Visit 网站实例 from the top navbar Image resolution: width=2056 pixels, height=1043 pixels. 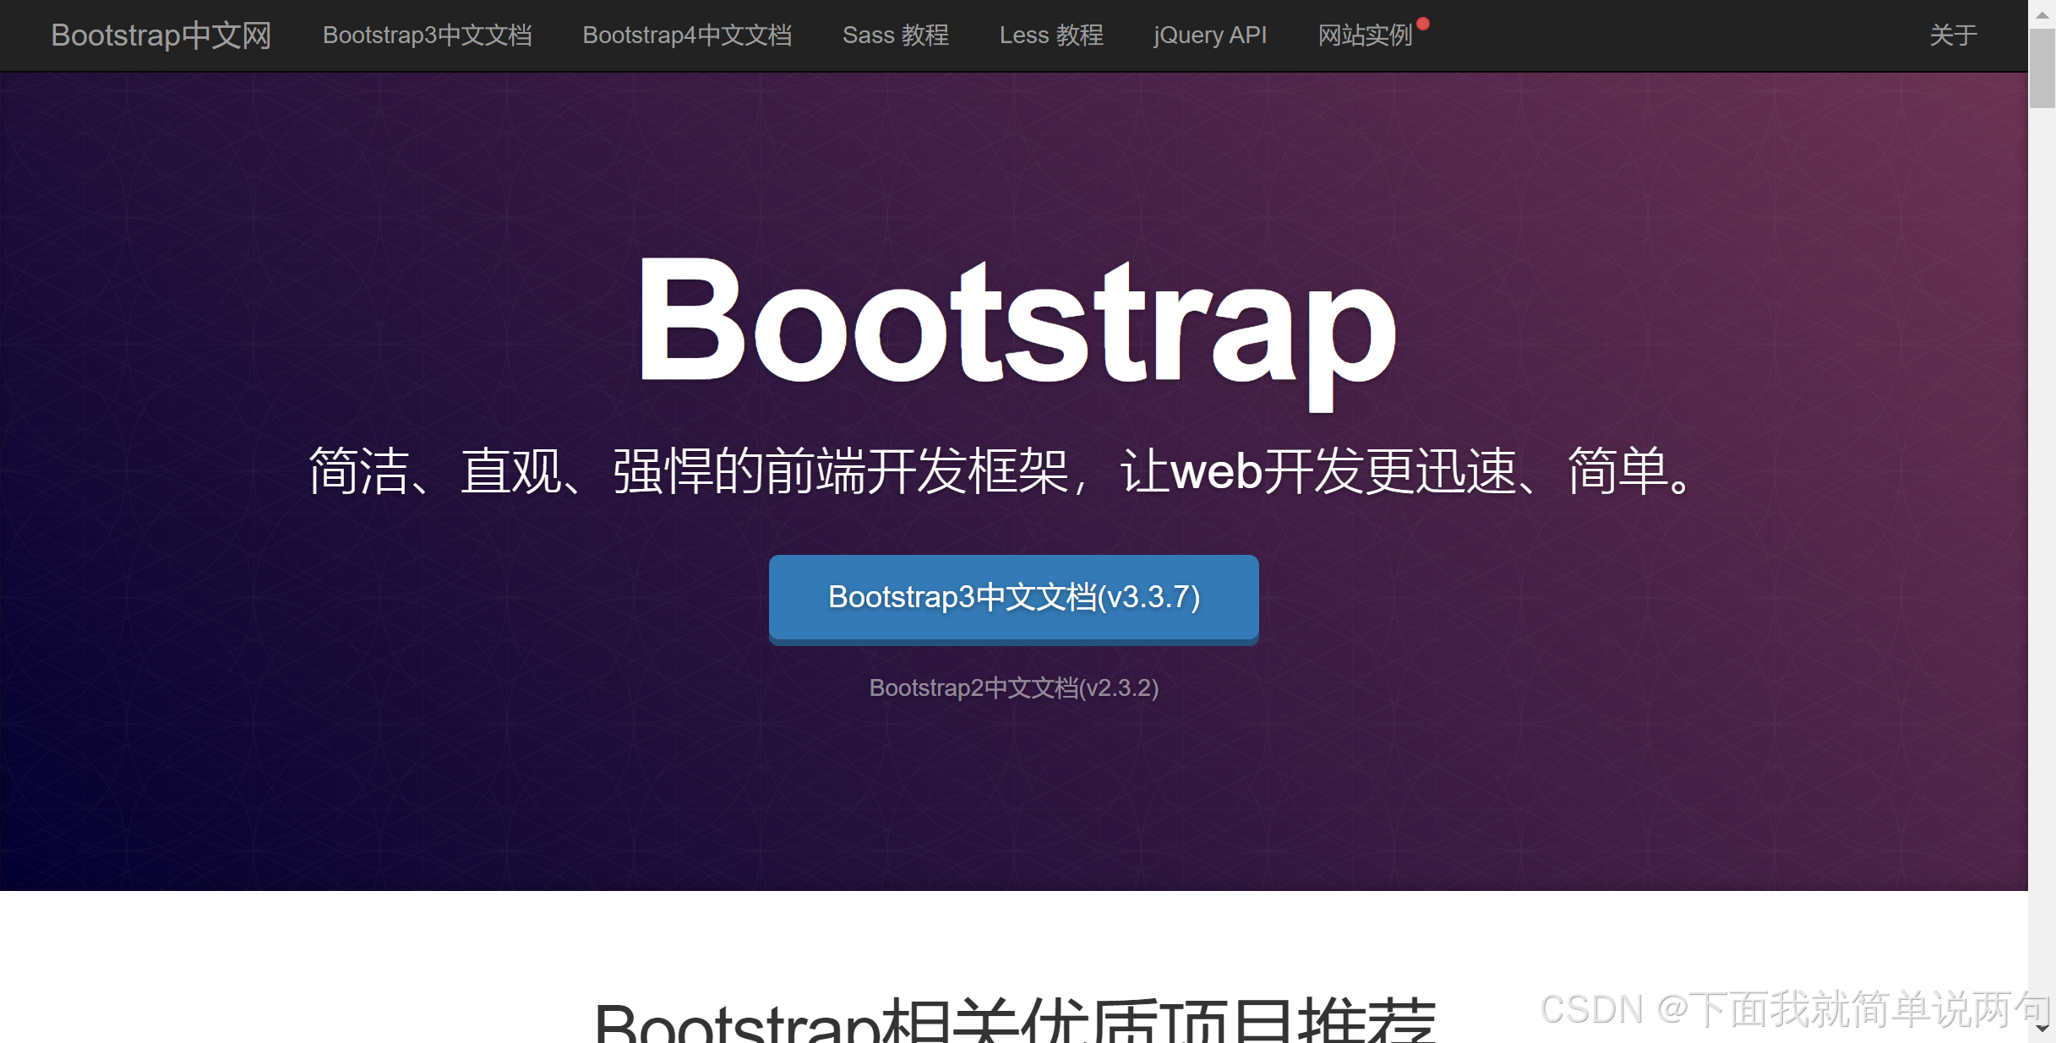[x=1364, y=35]
